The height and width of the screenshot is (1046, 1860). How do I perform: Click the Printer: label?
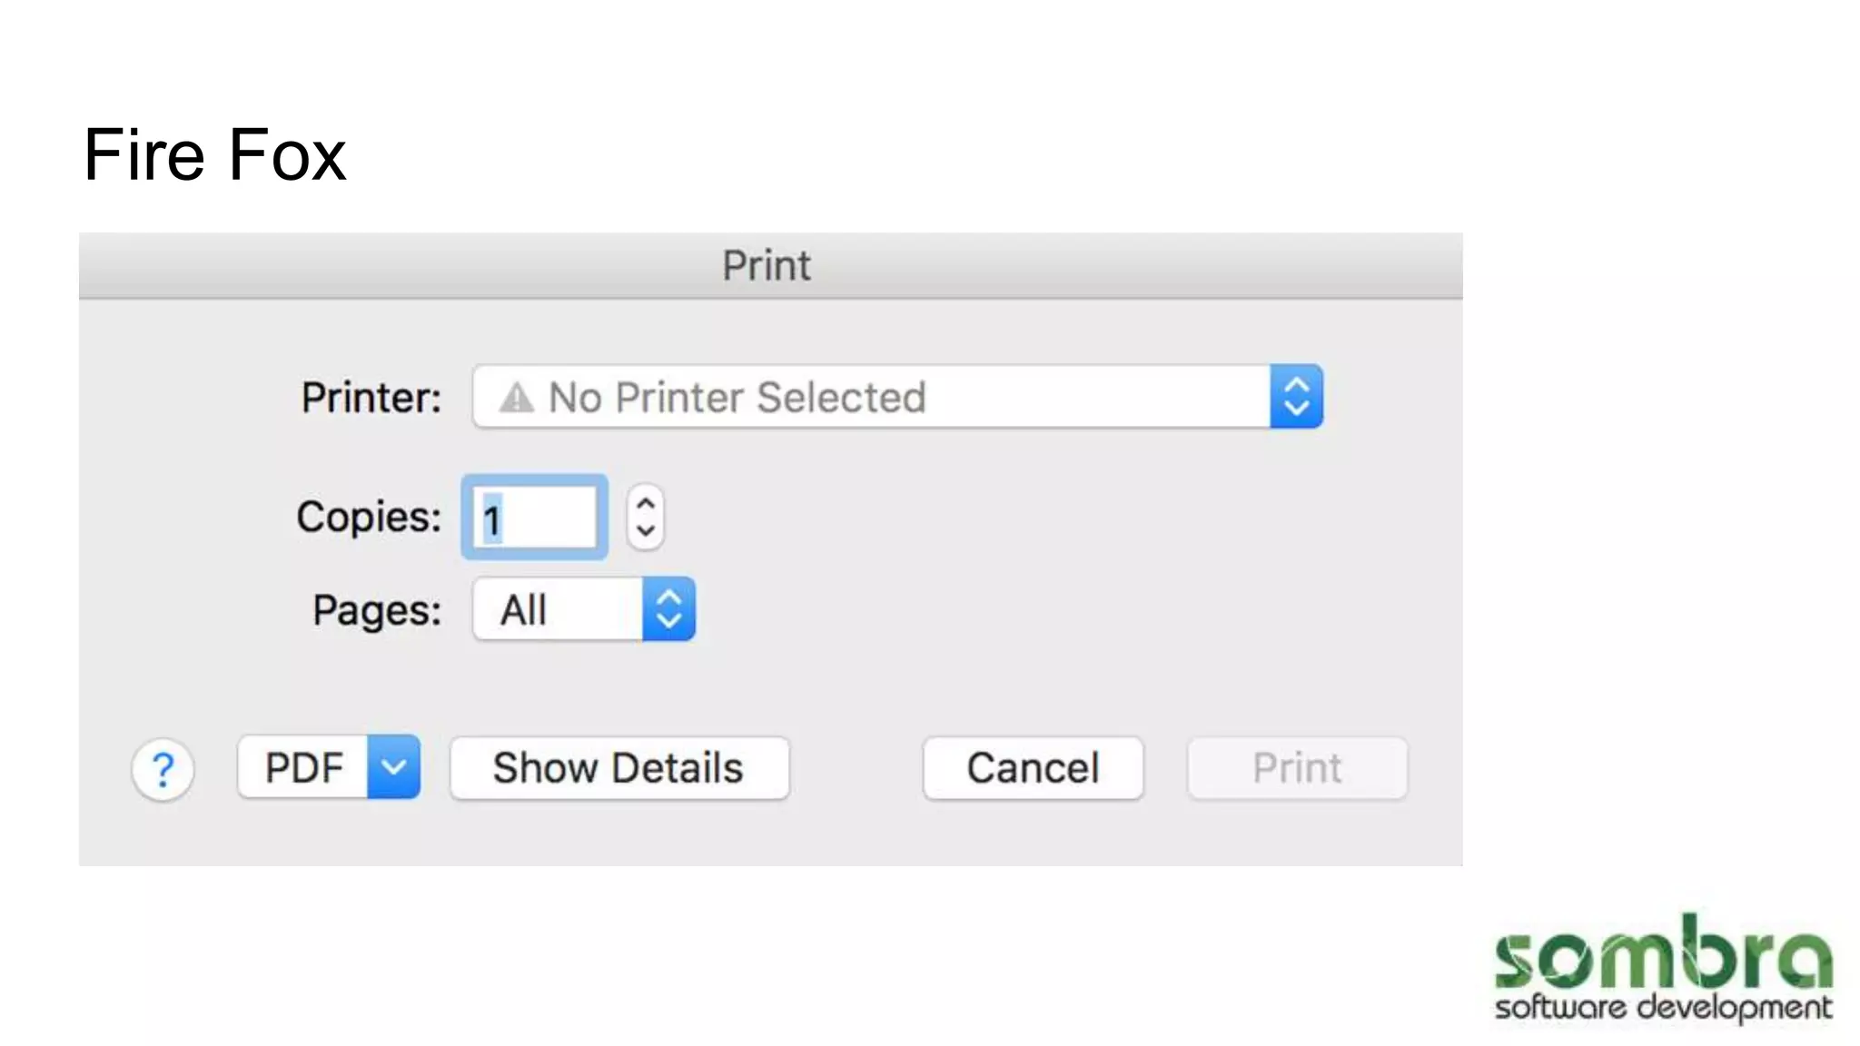coord(371,398)
